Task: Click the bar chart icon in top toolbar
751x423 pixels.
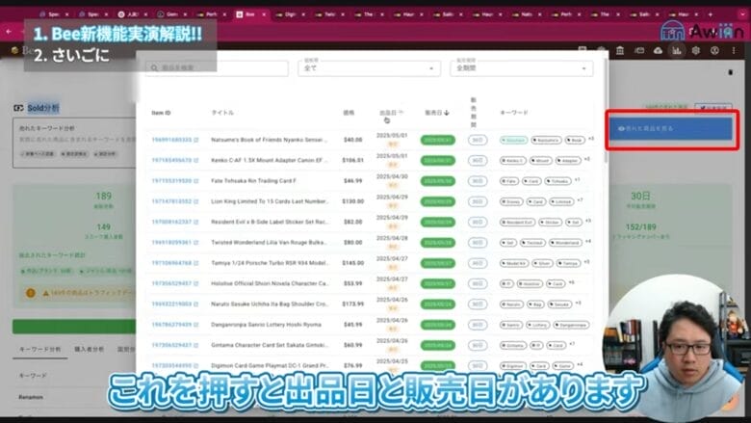Action: pos(677,50)
